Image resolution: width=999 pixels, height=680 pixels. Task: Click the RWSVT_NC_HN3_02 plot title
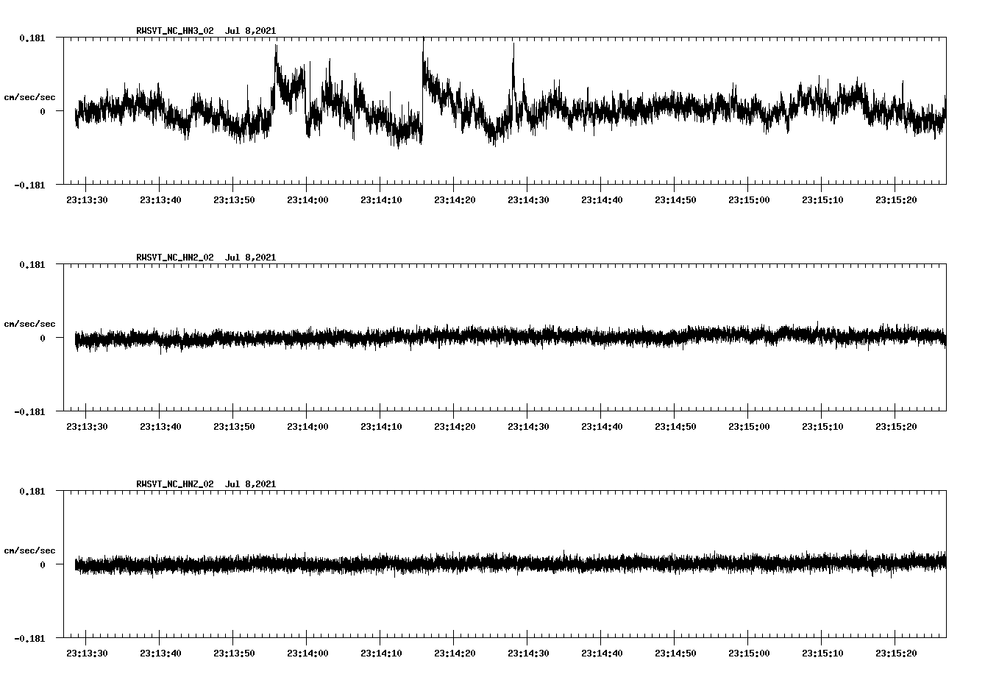(x=206, y=31)
